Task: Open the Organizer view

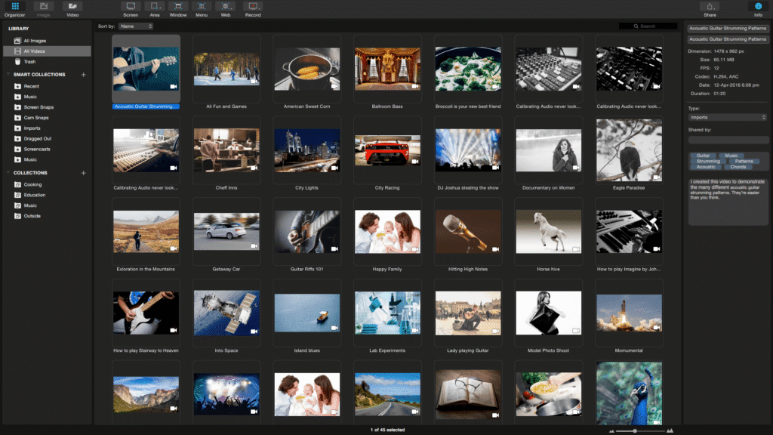Action: (15, 8)
